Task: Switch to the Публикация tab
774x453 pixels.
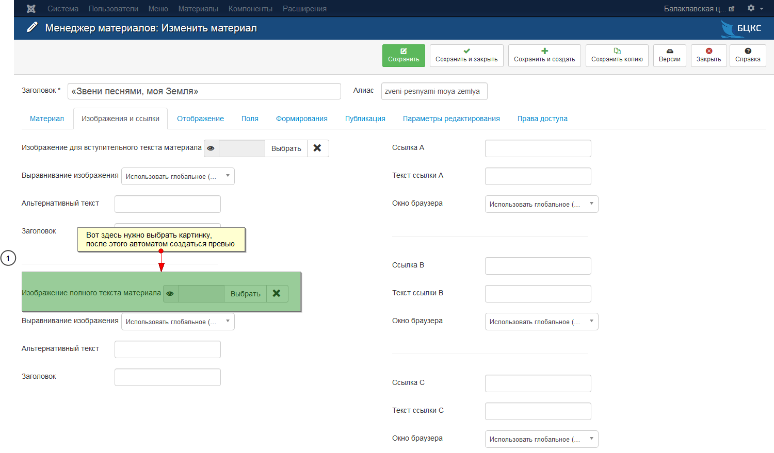Action: (x=365, y=119)
